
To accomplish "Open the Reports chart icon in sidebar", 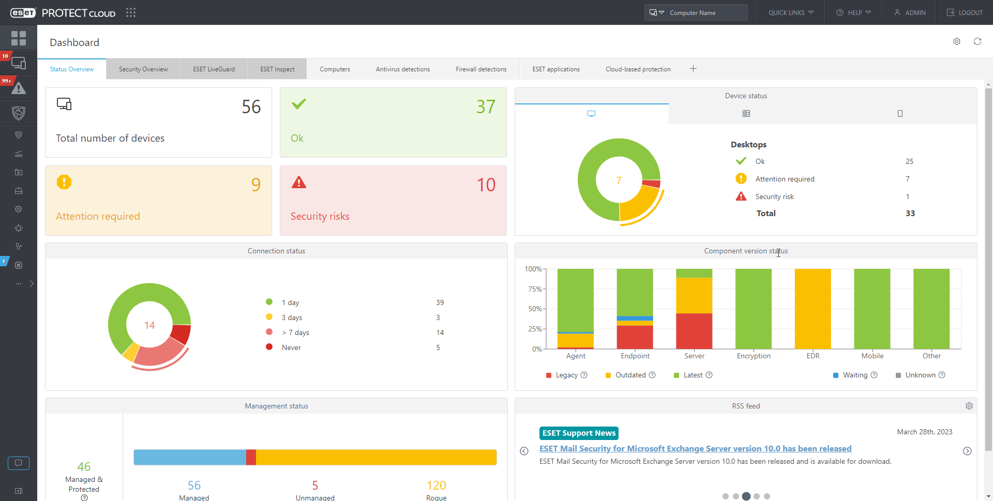I will point(19,154).
